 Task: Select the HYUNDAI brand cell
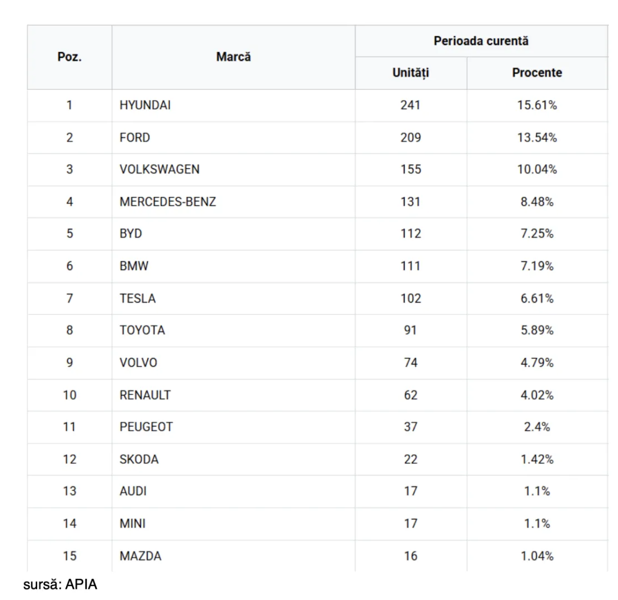145,105
